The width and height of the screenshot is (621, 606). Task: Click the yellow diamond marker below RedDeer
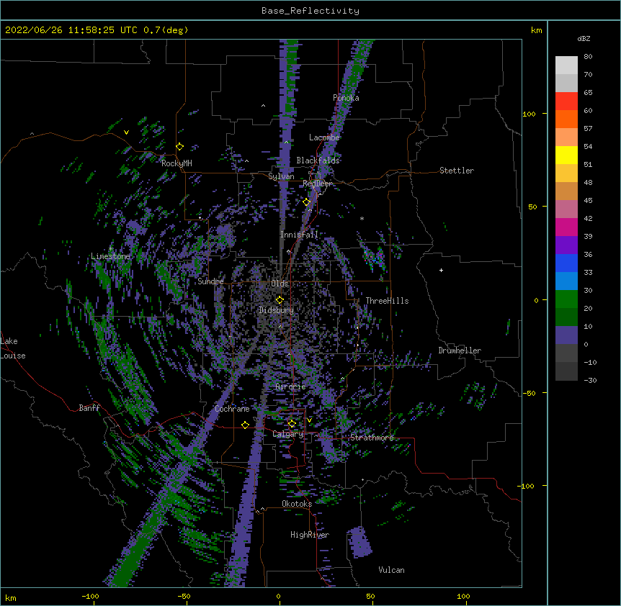point(307,202)
